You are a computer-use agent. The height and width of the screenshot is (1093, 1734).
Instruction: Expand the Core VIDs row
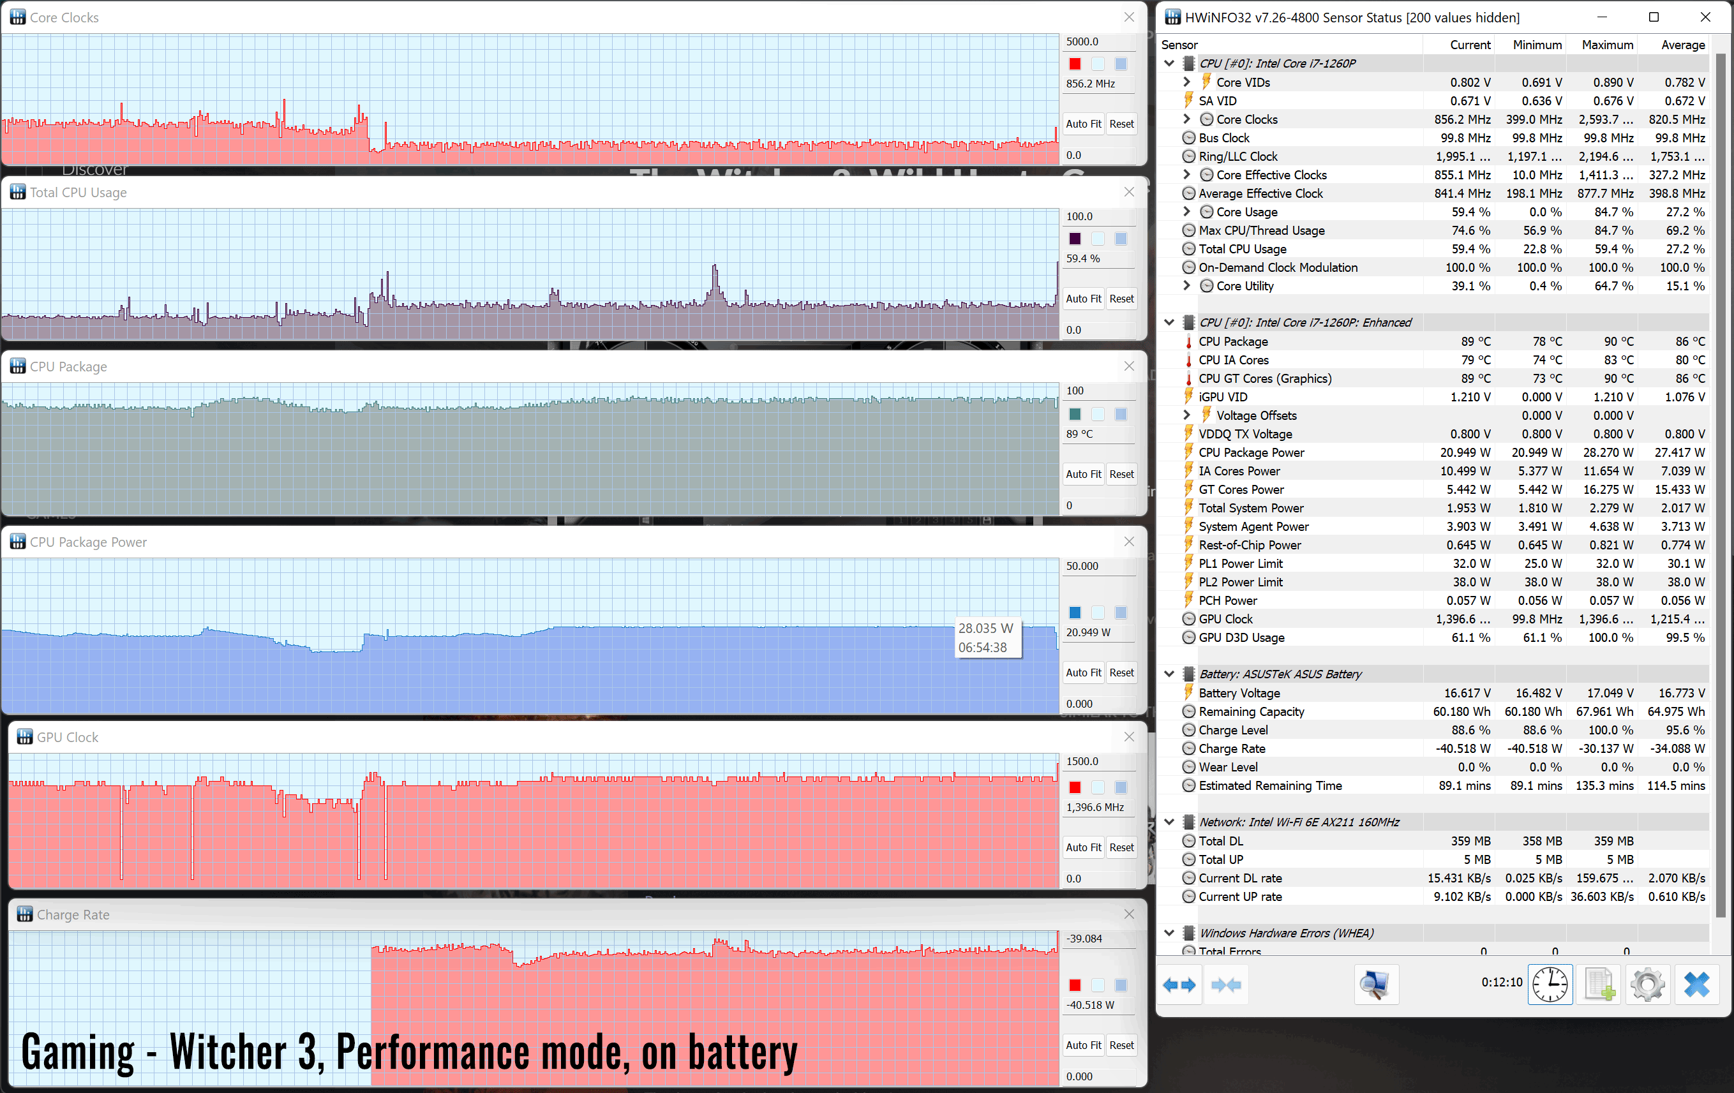(1186, 82)
